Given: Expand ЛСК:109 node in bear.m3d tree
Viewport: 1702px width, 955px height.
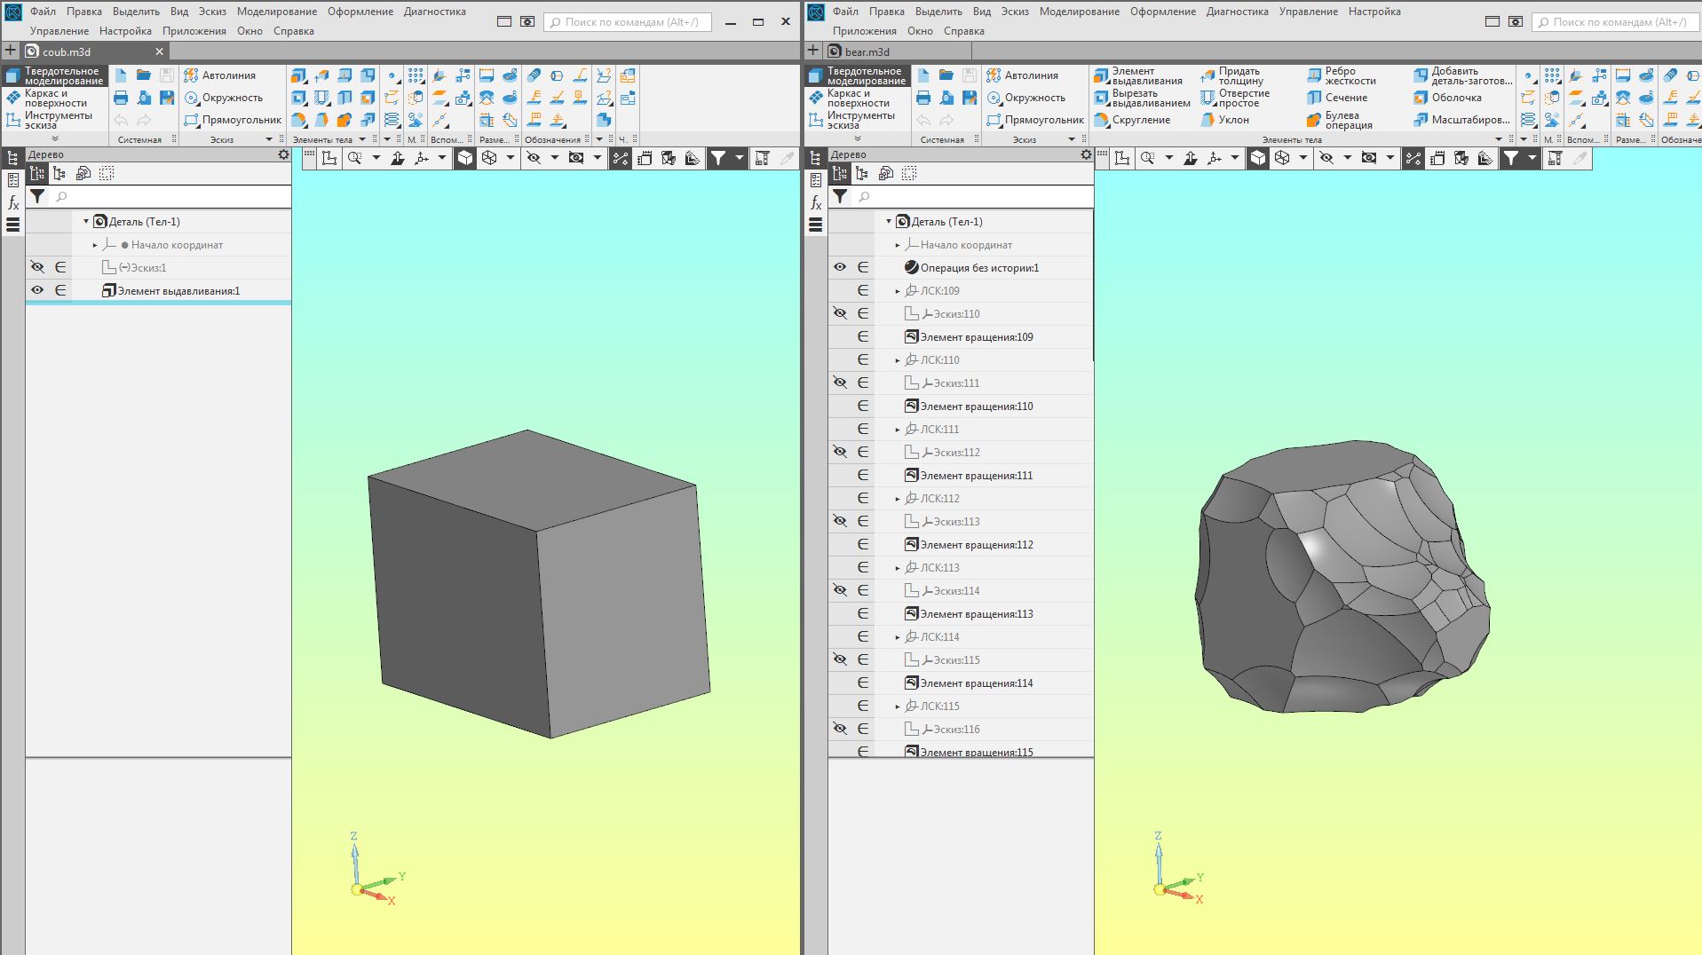Looking at the screenshot, I should (898, 291).
